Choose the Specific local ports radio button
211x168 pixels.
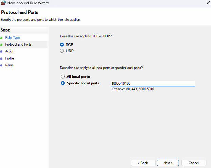(x=62, y=83)
